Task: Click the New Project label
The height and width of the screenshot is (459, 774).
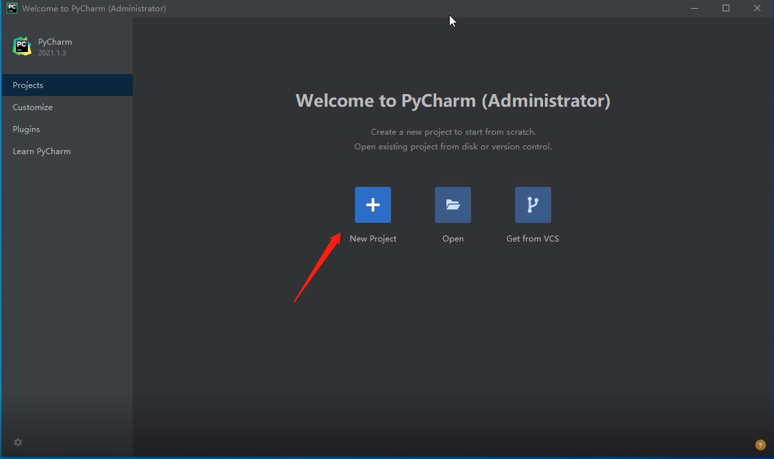Action: tap(373, 238)
